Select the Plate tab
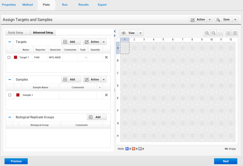Image resolution: width=243 pixels, height=166 pixels. pyautogui.click(x=46, y=5)
